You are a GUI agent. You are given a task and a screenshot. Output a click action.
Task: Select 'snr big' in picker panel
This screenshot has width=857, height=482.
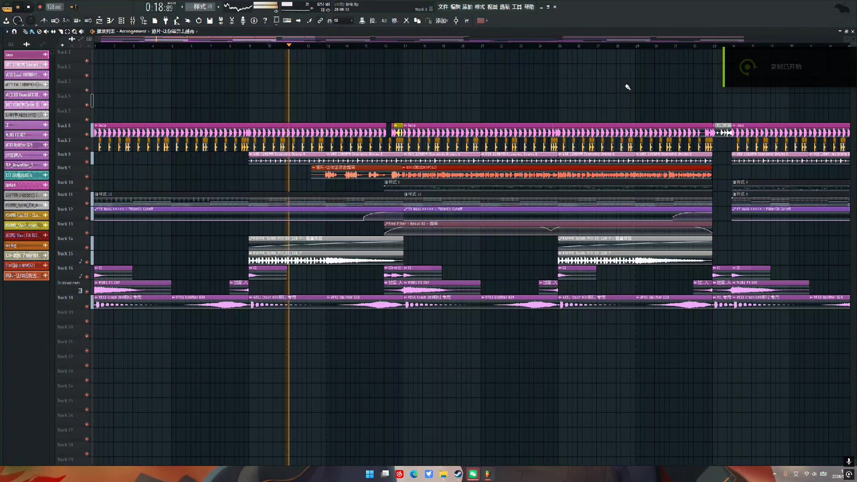(x=26, y=245)
